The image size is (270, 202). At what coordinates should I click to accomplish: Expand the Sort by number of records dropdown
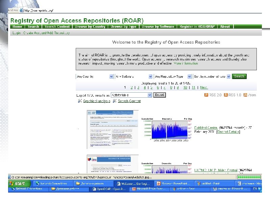[x=228, y=77]
